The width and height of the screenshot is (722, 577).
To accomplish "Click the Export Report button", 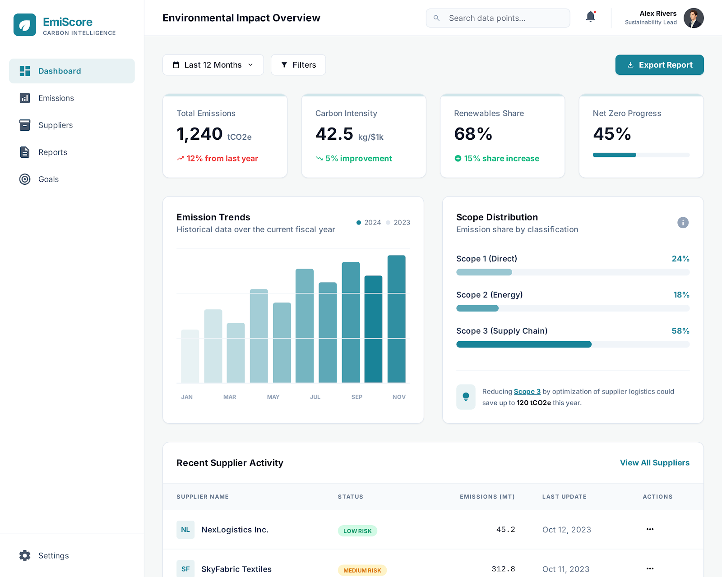I will [659, 64].
